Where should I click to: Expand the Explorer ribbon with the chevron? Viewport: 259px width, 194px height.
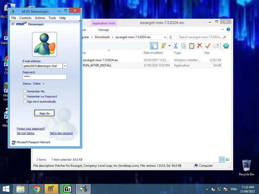(223, 29)
